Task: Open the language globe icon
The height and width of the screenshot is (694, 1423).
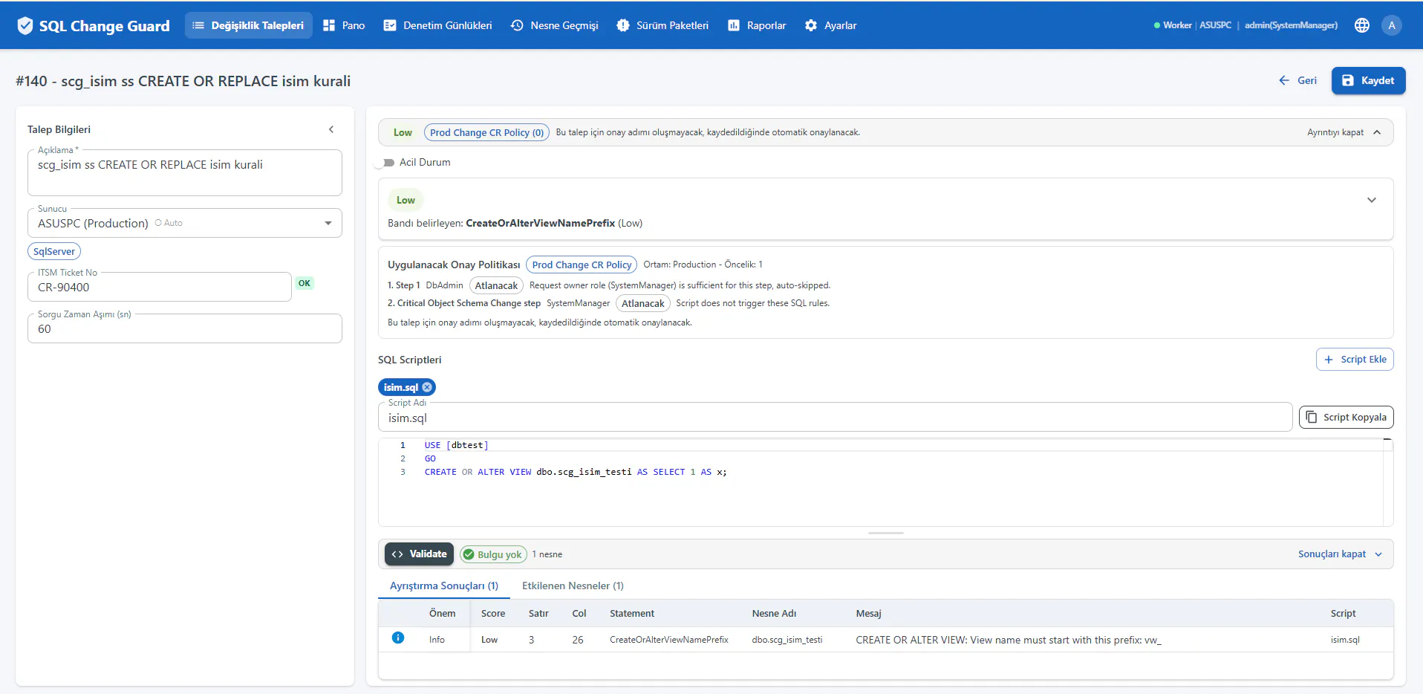Action: coord(1361,25)
